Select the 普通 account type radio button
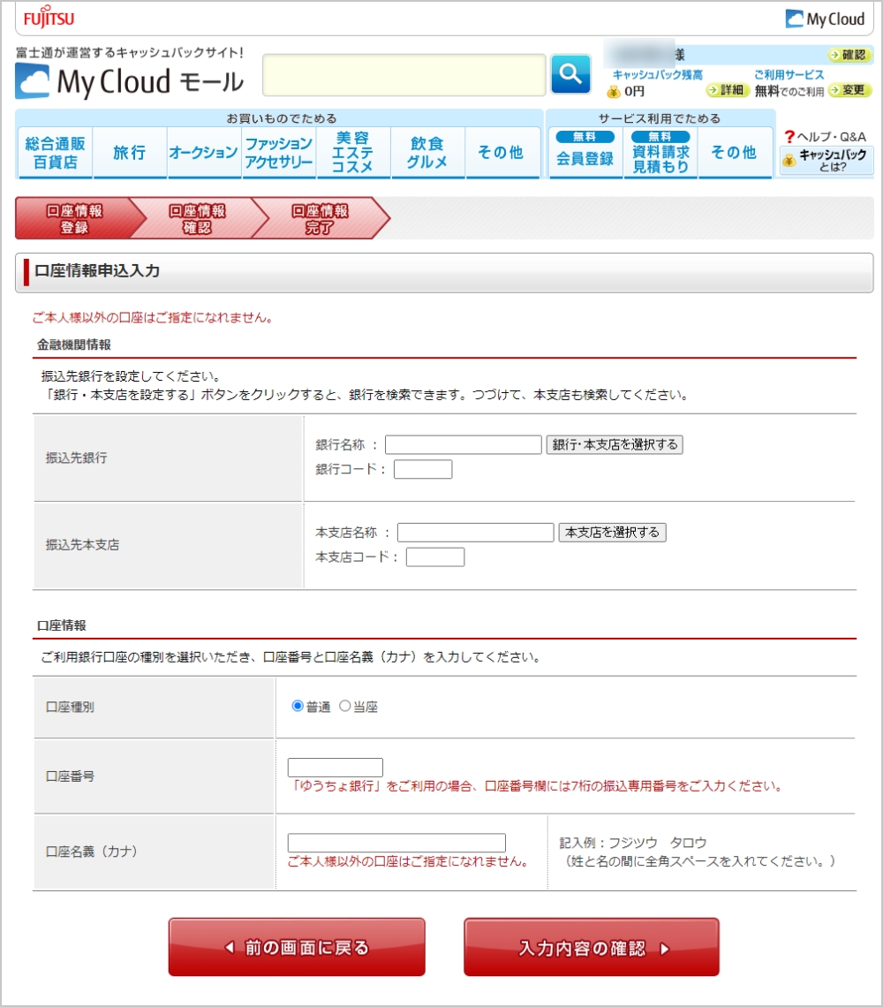Viewport: 883px width, 1007px height. 298,707
